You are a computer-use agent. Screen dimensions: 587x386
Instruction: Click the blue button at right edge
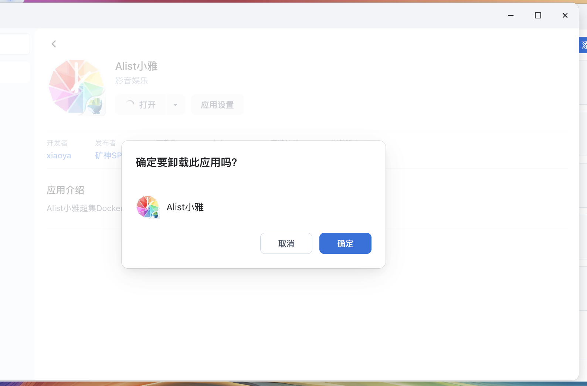tap(583, 45)
